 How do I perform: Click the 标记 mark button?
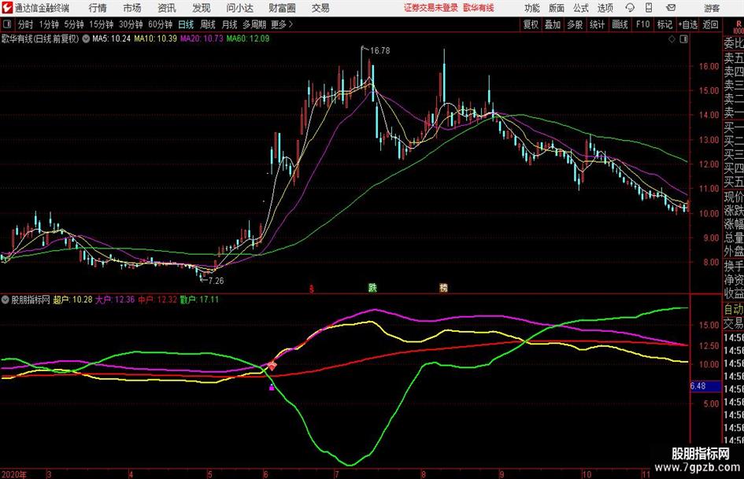664,24
